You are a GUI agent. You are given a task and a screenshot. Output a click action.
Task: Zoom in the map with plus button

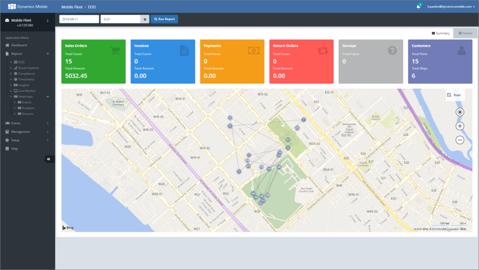[460, 126]
